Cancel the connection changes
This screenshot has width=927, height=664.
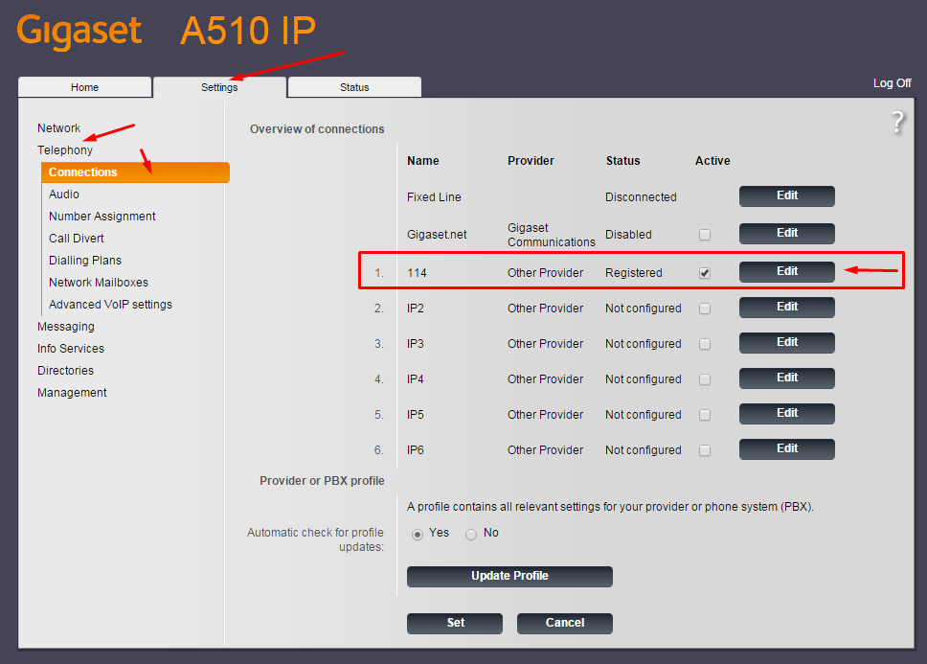point(565,623)
